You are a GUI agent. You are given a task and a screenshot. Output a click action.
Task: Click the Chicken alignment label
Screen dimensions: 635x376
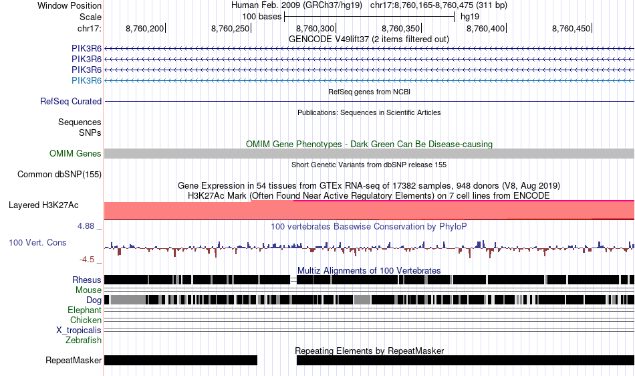pos(86,320)
